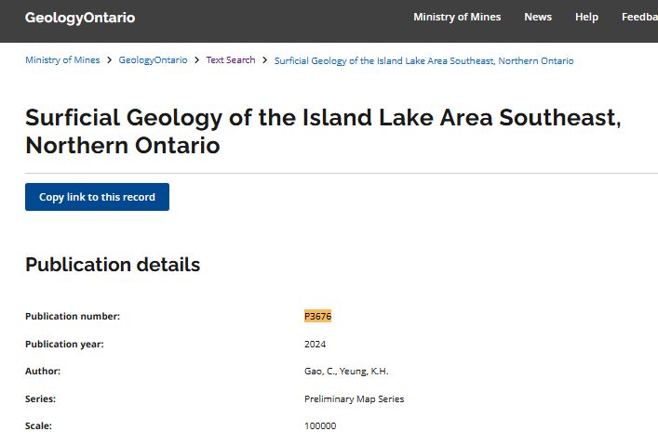
Task: Click the scale value 100000
Action: [320, 426]
